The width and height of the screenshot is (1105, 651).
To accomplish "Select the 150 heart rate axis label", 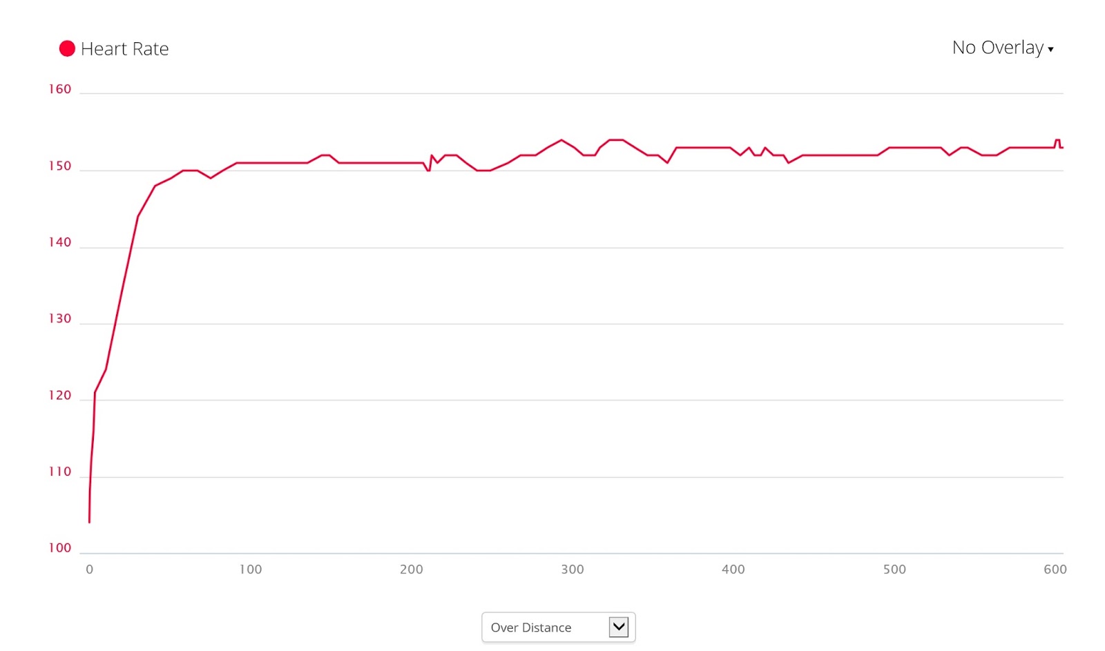I will [60, 166].
